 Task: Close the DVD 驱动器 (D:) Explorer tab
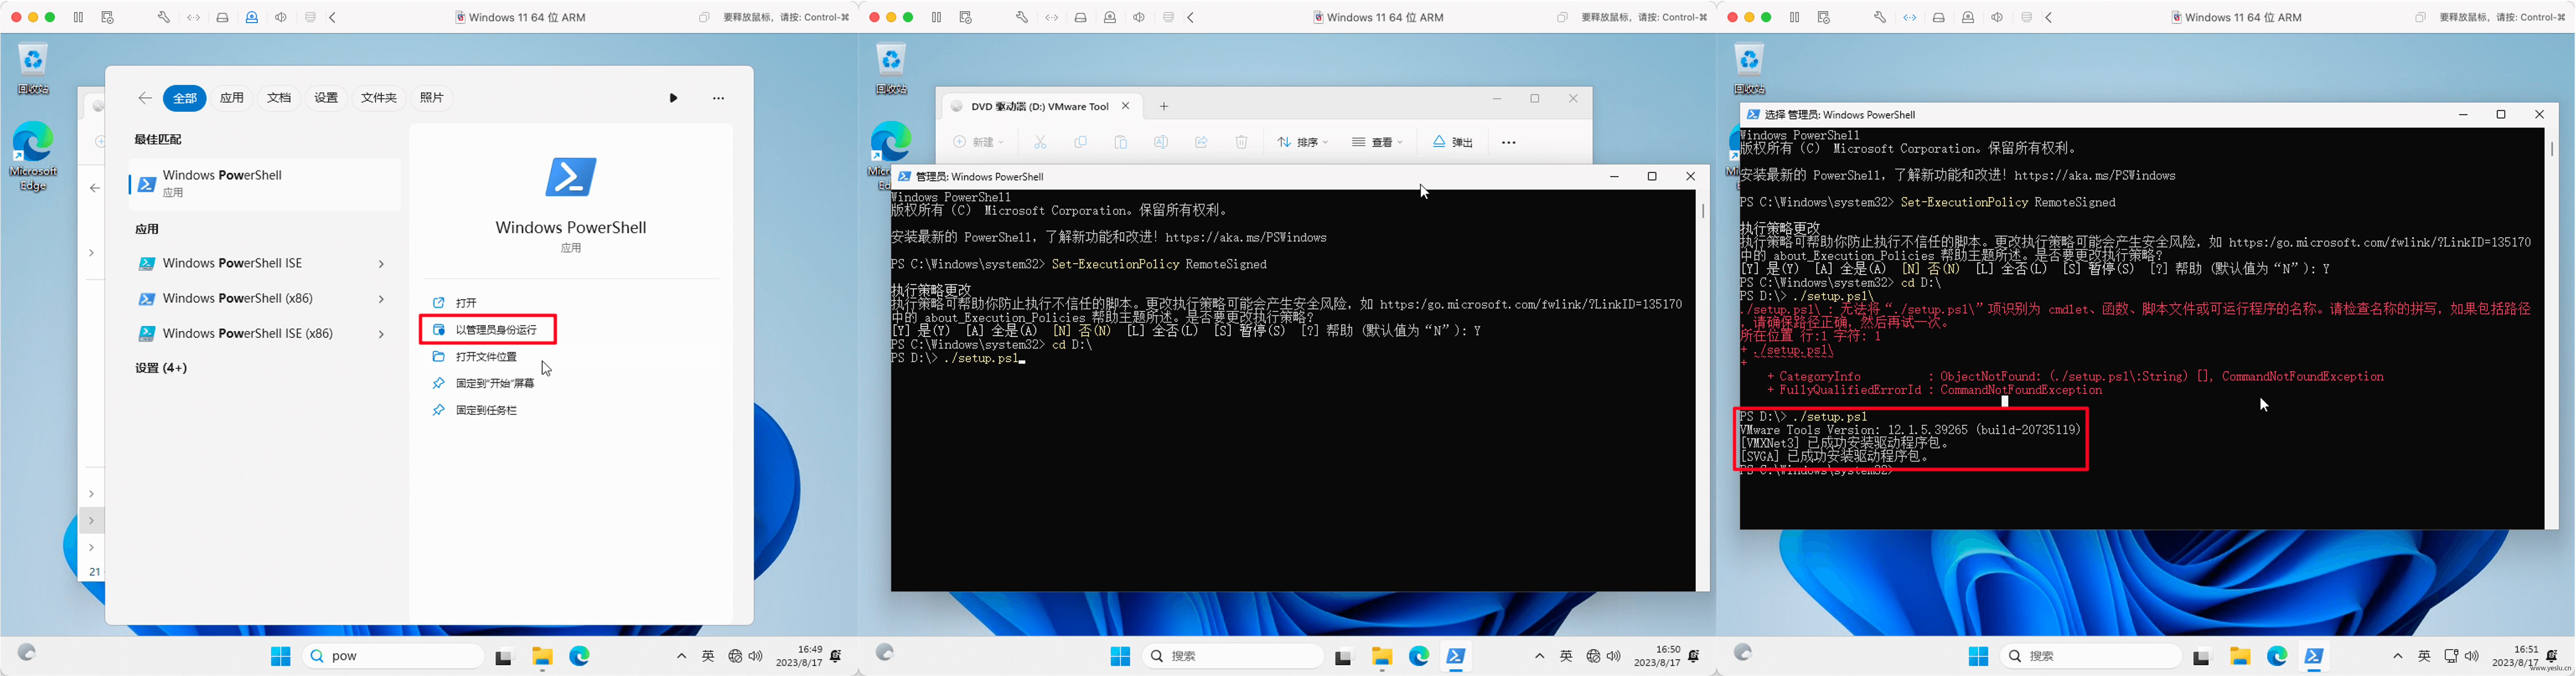[1126, 106]
